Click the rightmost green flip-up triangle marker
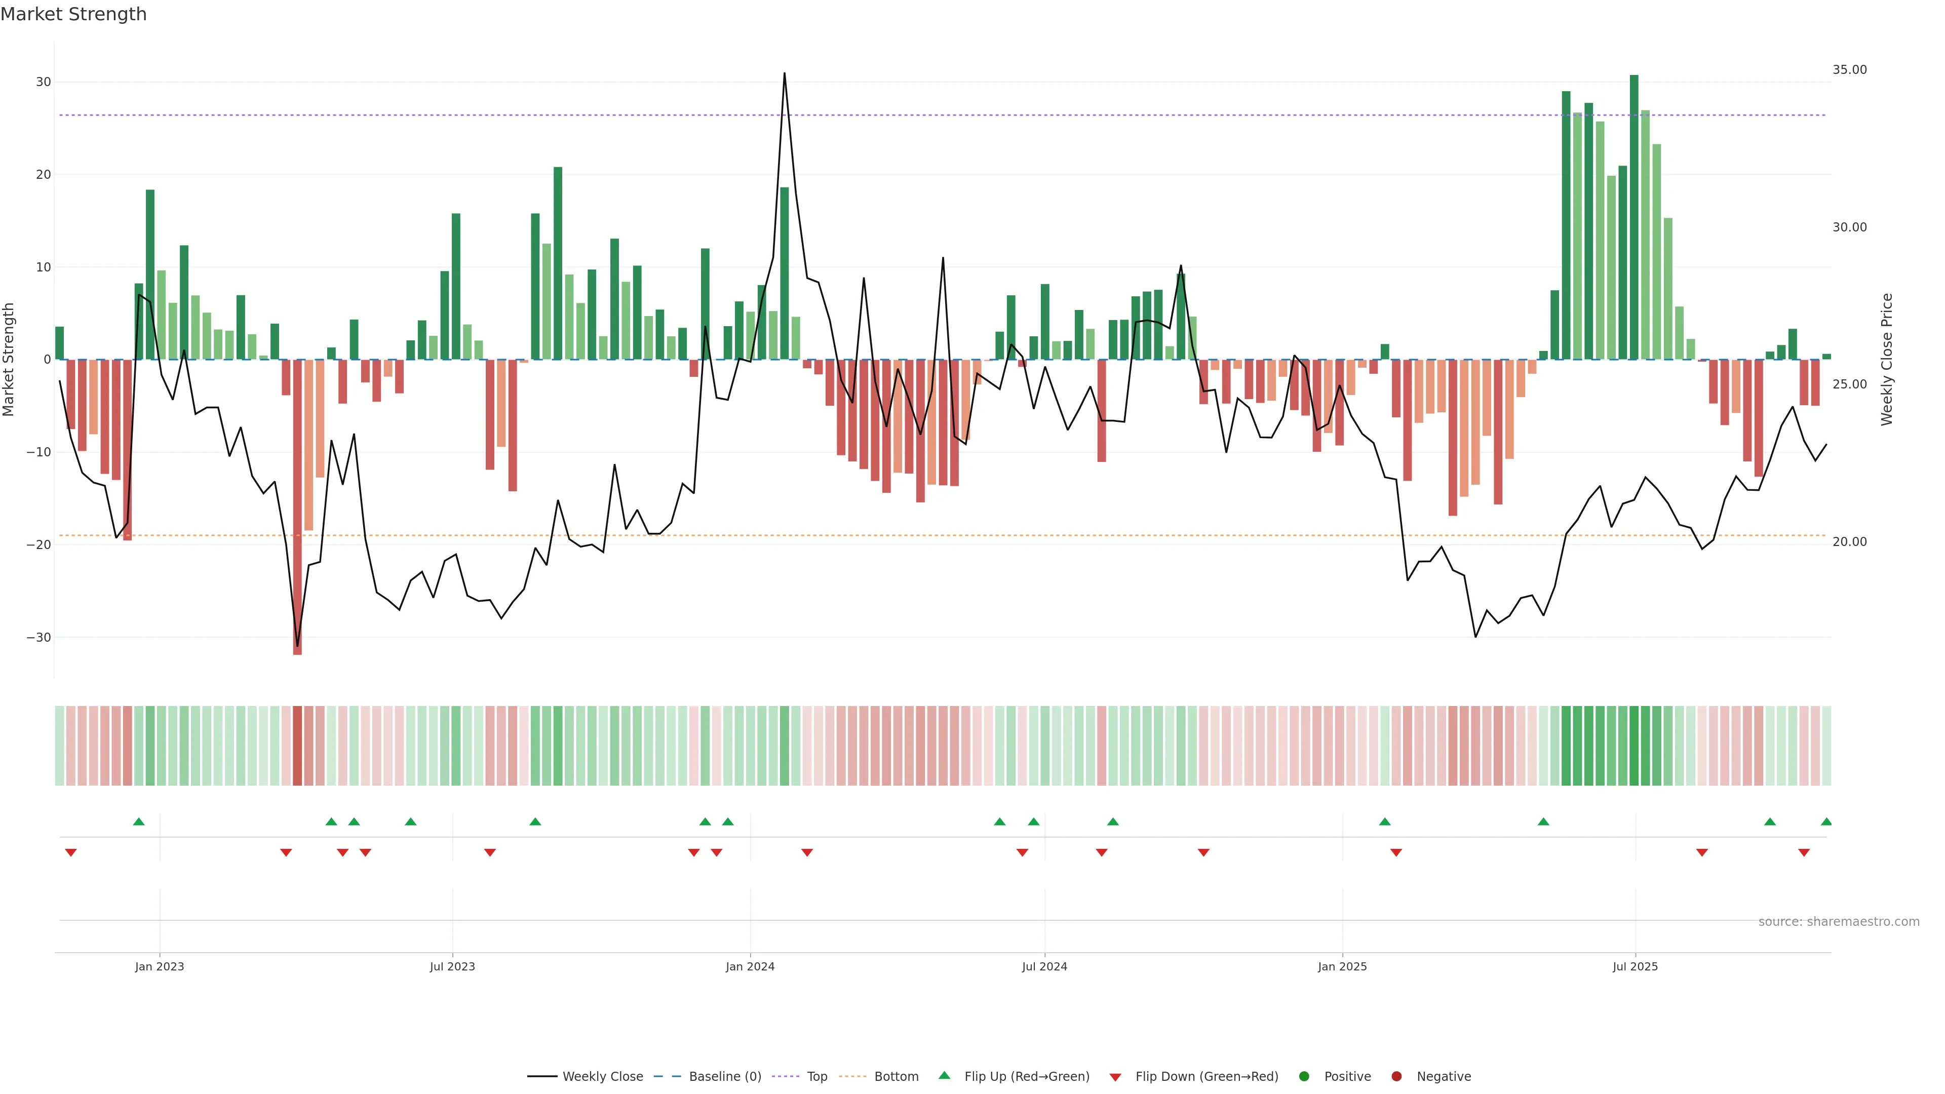Screen dimensions: 1945x1094 point(1825,822)
